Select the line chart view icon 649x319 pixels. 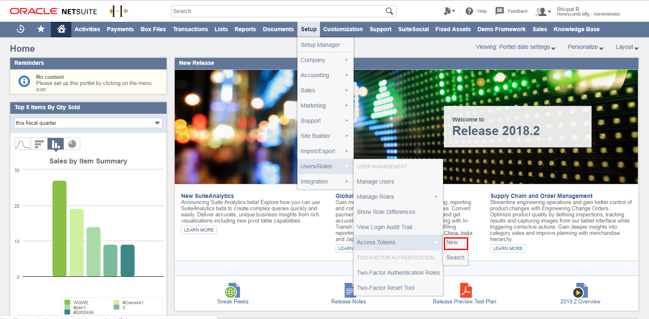click(23, 144)
